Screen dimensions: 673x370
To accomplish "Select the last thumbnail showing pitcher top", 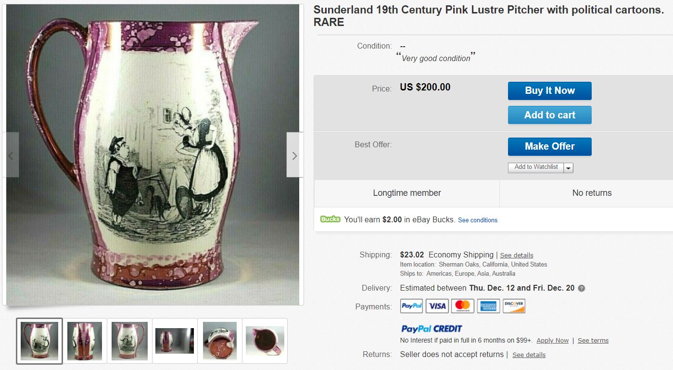I will 265,341.
